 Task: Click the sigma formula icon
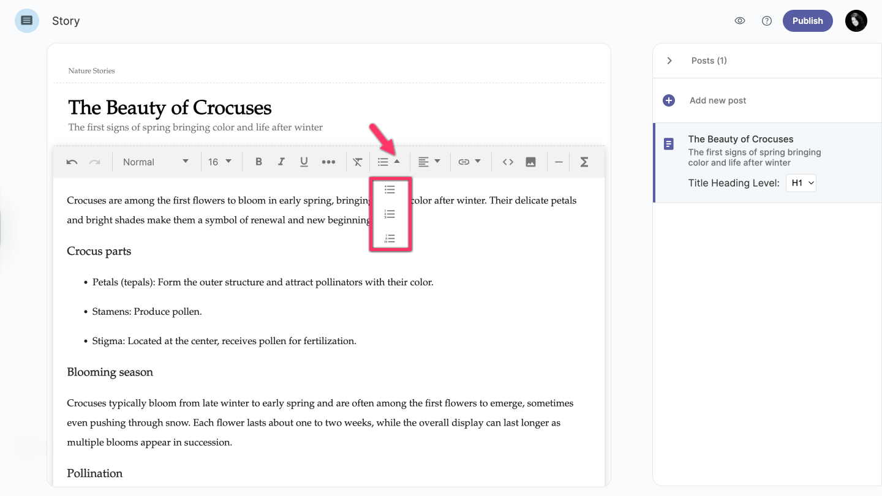click(584, 162)
